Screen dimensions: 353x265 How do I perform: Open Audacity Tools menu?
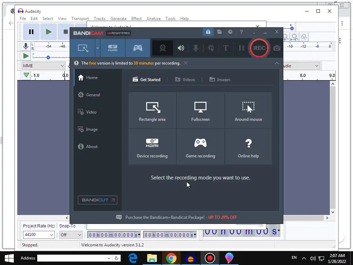click(170, 19)
